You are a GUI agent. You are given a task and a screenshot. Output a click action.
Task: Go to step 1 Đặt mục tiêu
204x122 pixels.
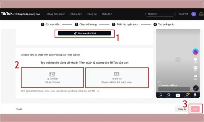pos(50,24)
